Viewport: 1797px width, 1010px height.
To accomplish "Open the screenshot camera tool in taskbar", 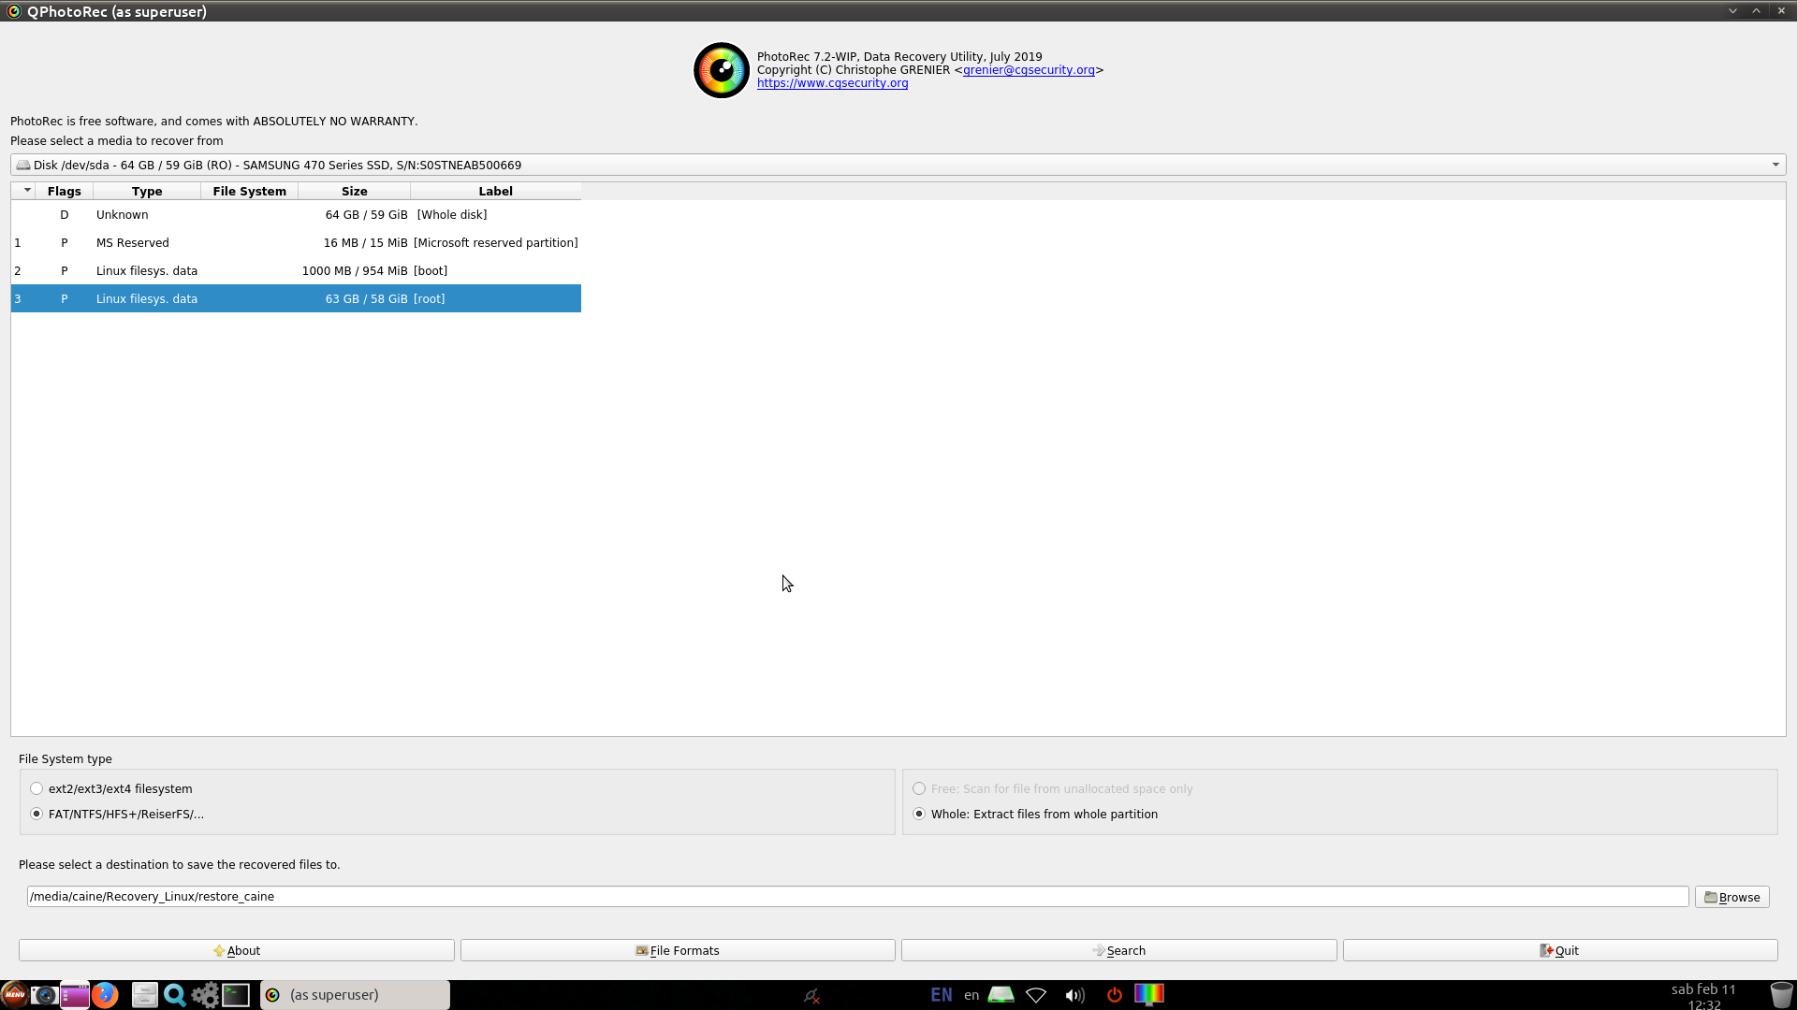I will coord(43,994).
